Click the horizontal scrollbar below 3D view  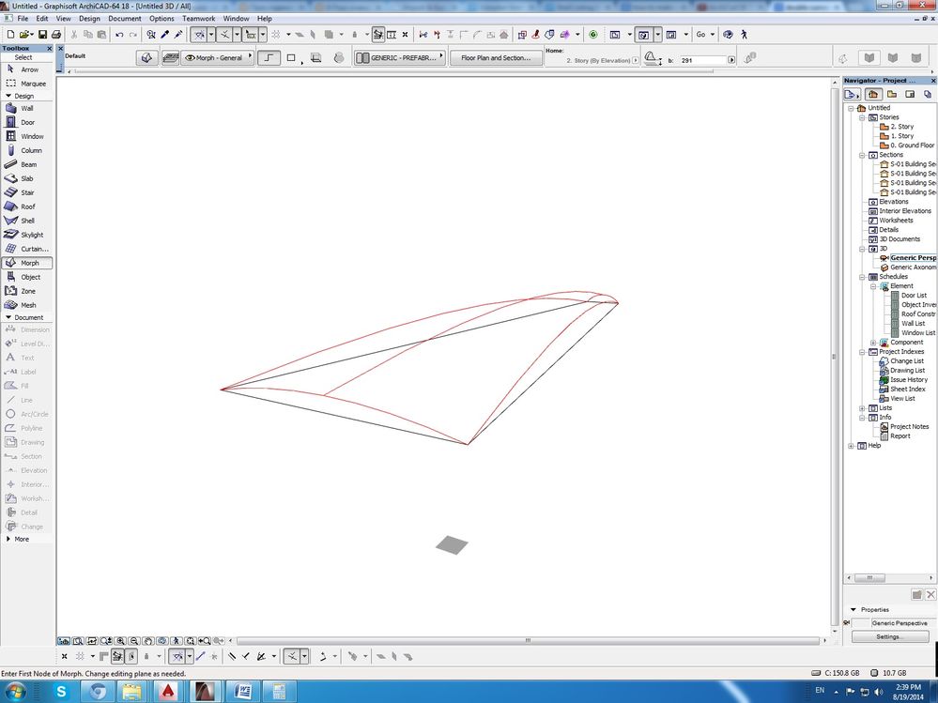(x=527, y=641)
